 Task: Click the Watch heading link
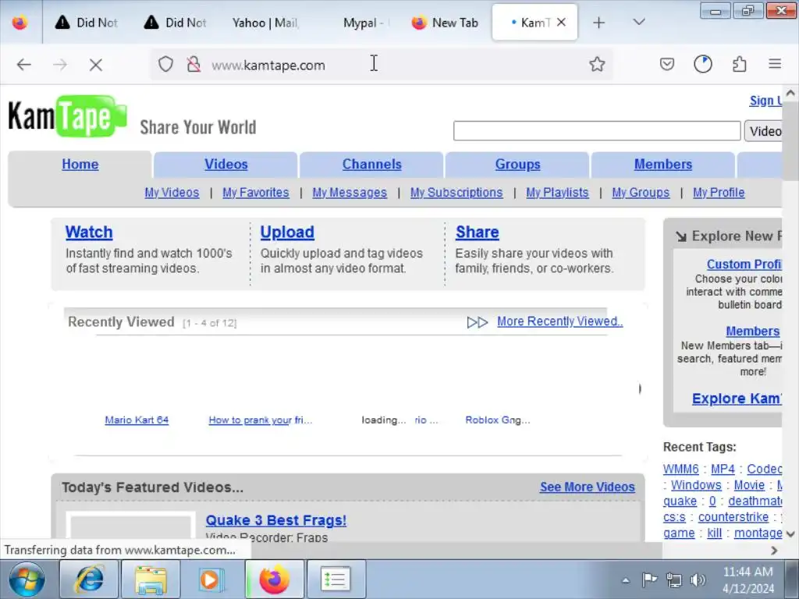click(89, 232)
